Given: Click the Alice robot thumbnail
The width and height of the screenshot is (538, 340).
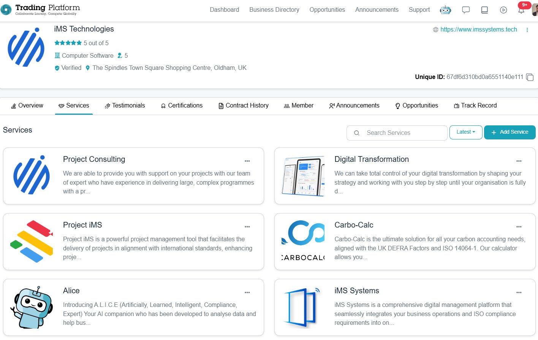Looking at the screenshot, I should coord(32,307).
